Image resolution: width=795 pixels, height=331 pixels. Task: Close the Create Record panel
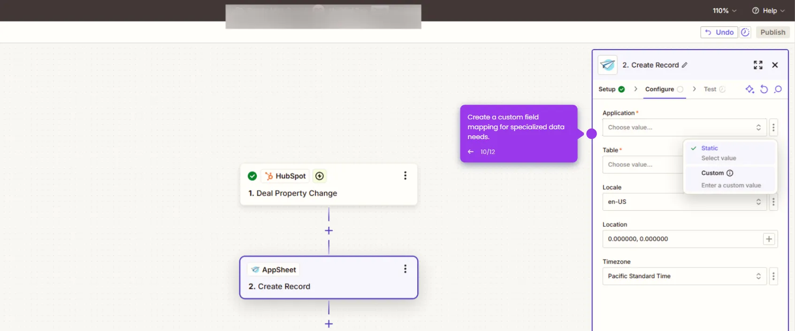tap(775, 65)
